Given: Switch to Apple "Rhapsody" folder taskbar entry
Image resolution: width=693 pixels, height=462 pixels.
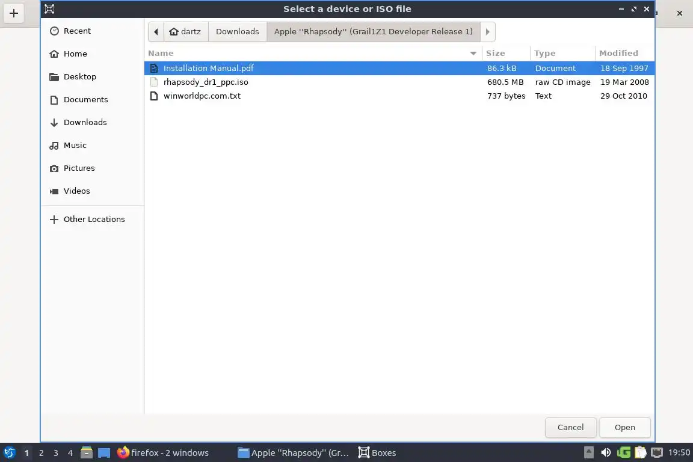Looking at the screenshot, I should click(294, 453).
